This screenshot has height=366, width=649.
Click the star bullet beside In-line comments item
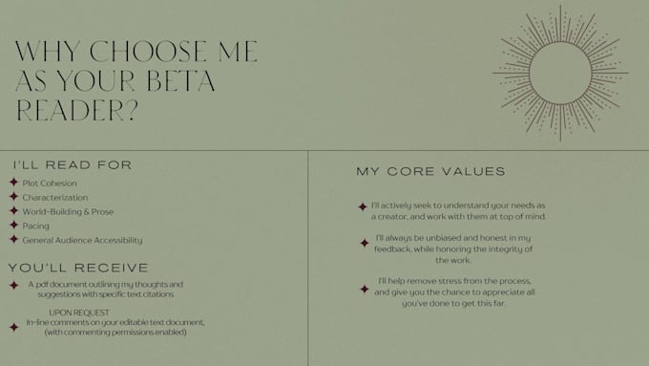pos(13,328)
